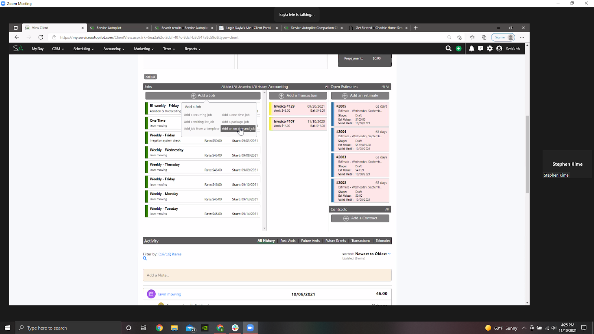Image resolution: width=594 pixels, height=334 pixels.
Task: Open the search magnifier in the navbar
Action: pyautogui.click(x=448, y=49)
